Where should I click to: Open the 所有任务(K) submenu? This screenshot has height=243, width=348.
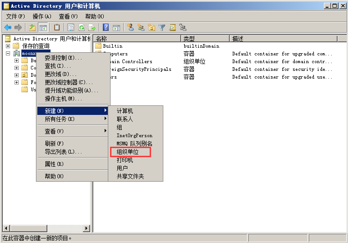click(x=73, y=119)
